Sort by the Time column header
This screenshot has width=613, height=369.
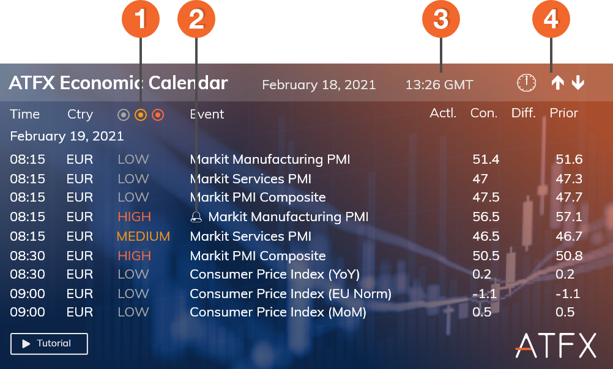(24, 114)
